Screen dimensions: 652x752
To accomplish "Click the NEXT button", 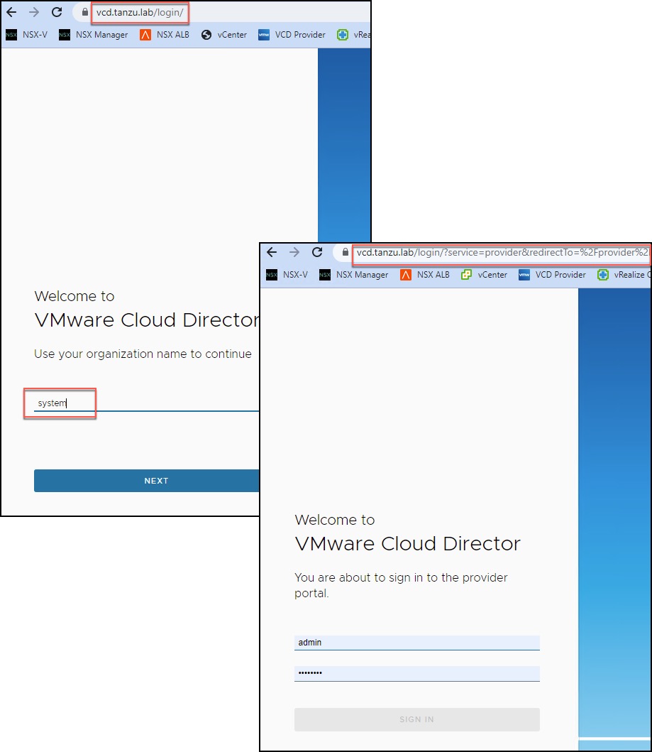I will point(146,481).
